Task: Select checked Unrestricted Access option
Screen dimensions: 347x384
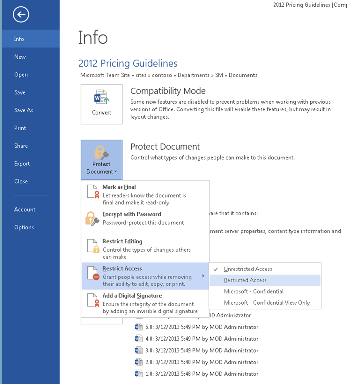Action: (x=265, y=269)
